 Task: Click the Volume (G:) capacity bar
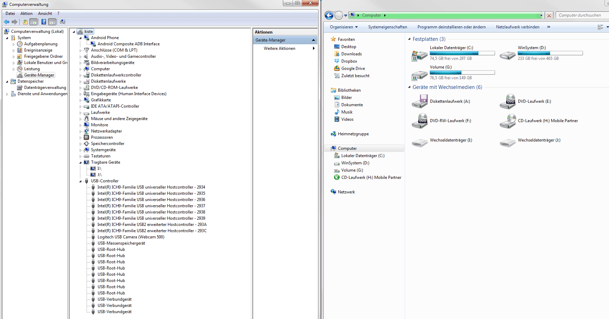462,73
